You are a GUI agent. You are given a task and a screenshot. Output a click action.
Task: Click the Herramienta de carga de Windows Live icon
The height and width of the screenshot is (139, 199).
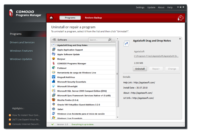click(x=54, y=72)
